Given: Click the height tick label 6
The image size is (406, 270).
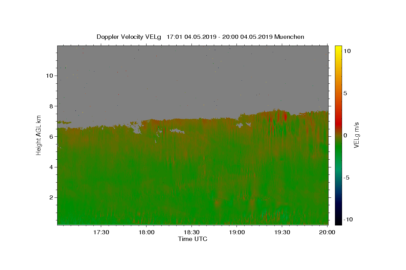Looking at the screenshot, I should (51, 136).
